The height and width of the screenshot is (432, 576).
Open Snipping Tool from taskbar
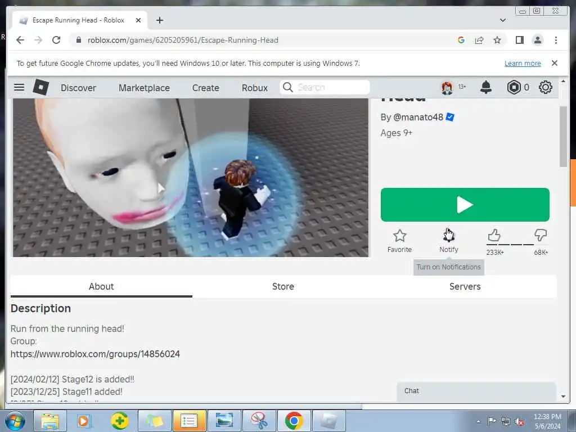[259, 421]
